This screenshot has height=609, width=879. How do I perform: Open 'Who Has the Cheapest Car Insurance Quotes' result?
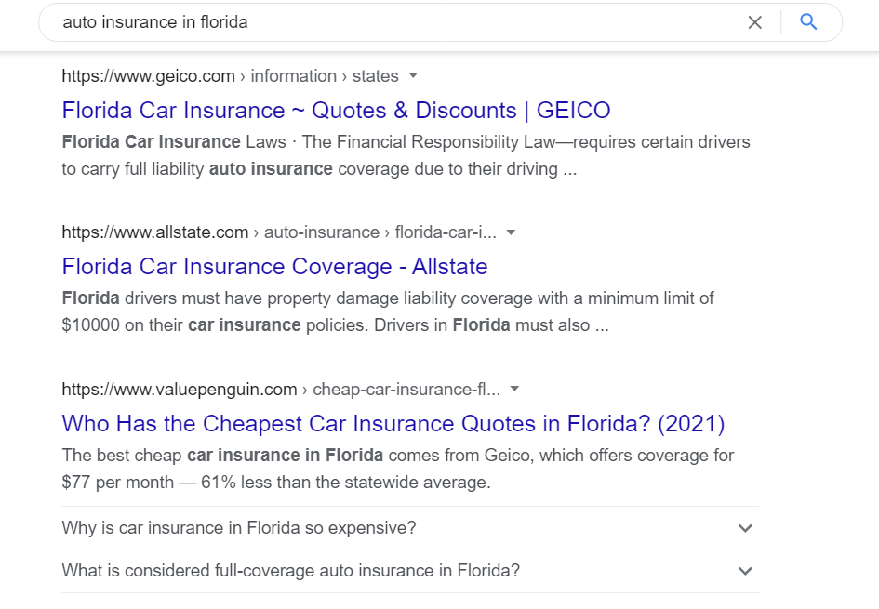pos(393,424)
